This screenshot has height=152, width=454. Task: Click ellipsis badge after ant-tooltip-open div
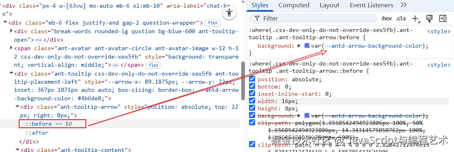[39, 40]
